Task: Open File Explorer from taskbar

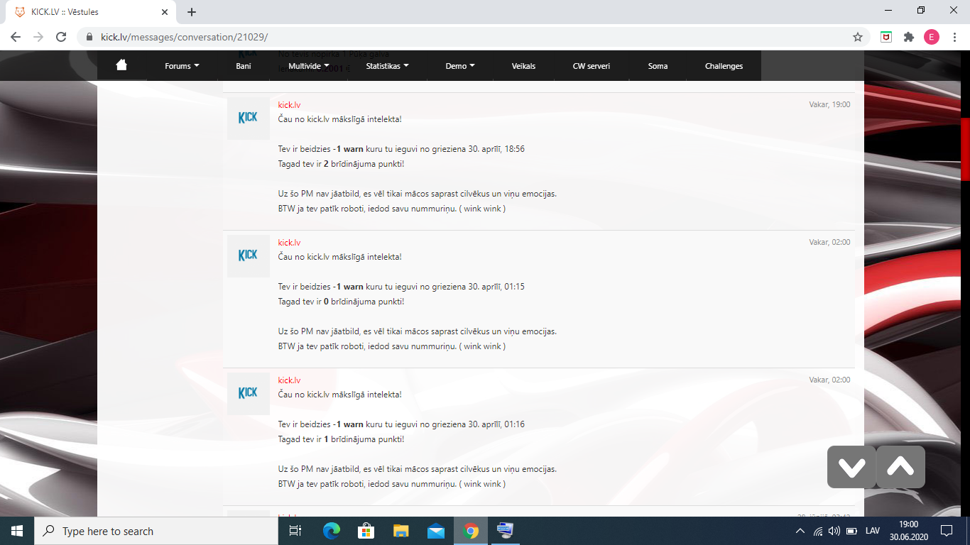Action: coord(400,531)
